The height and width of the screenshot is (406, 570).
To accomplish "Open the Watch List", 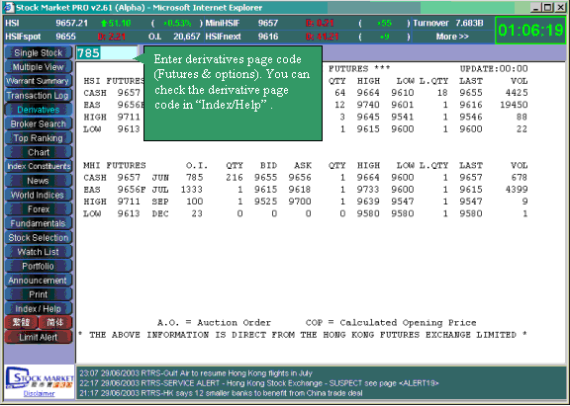I will pyautogui.click(x=39, y=252).
